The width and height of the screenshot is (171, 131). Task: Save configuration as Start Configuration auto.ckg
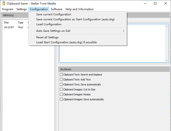coord(78,19)
